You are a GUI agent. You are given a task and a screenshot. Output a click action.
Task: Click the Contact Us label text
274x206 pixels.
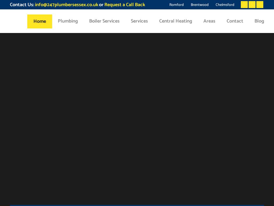click(x=22, y=5)
